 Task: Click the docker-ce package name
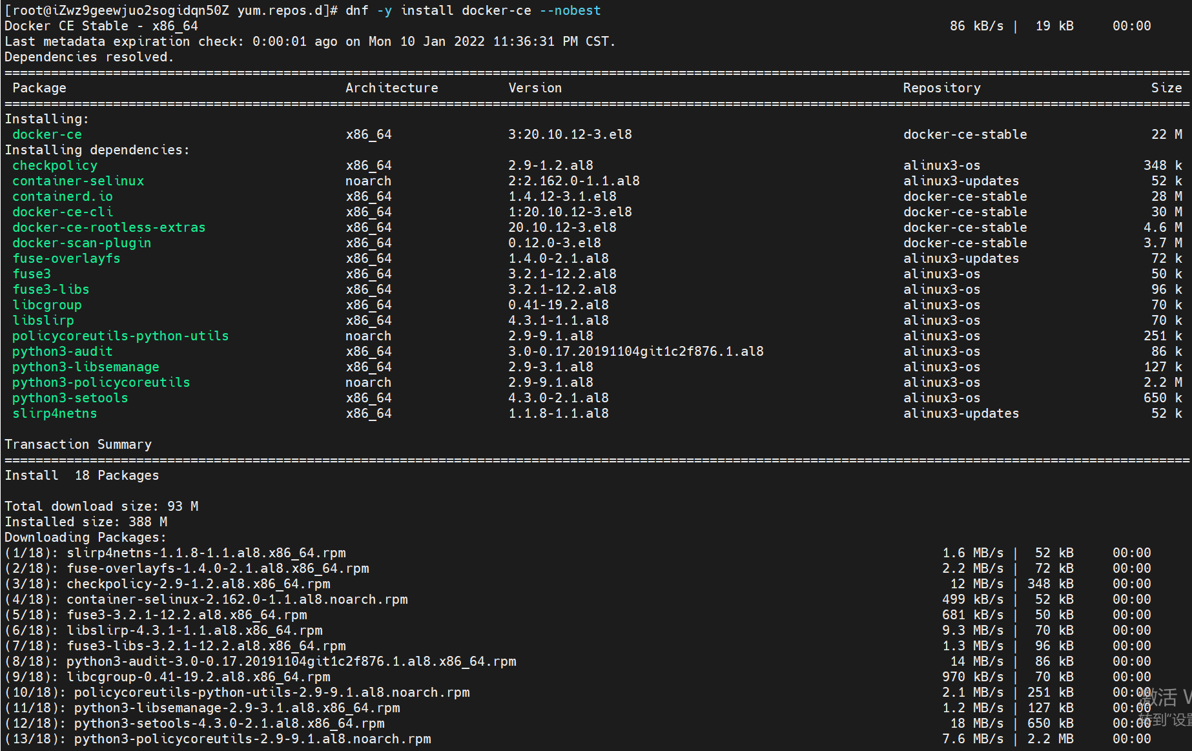pyautogui.click(x=47, y=134)
